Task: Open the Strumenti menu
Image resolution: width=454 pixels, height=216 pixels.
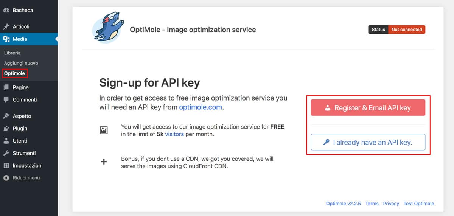Action: point(24,153)
